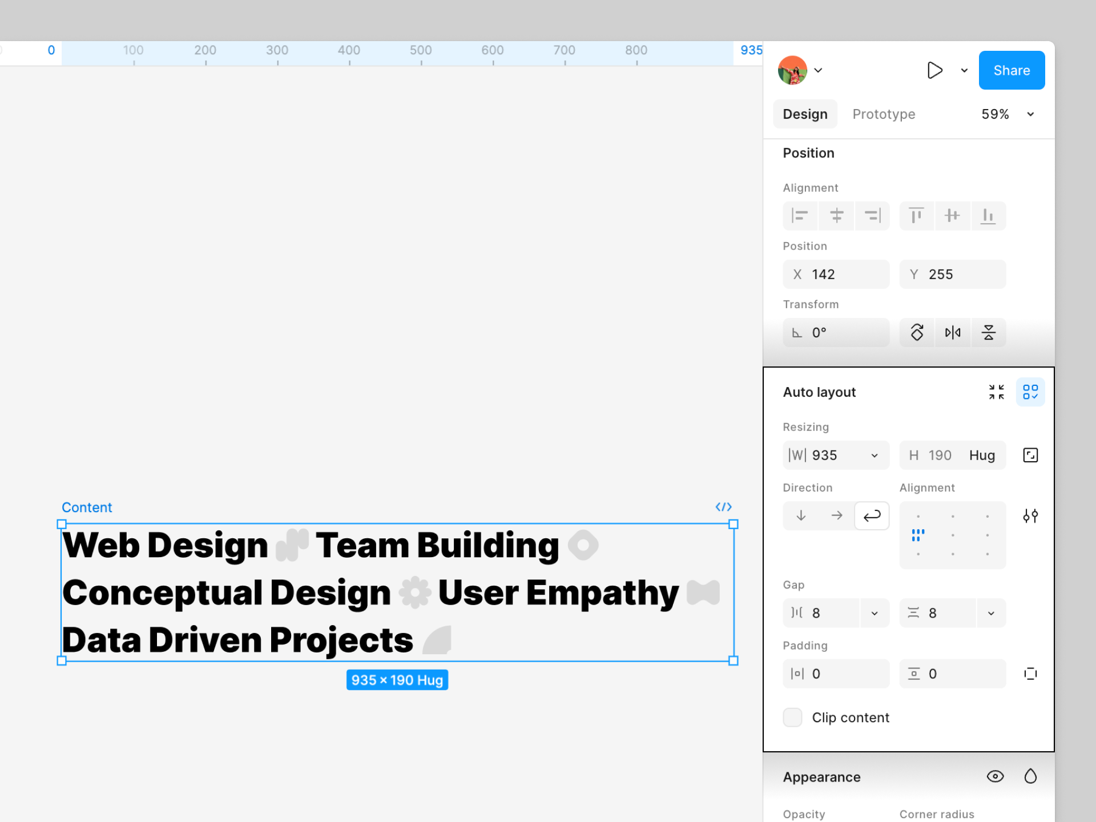
Task: Open width resizing dropdown
Action: coord(875,455)
